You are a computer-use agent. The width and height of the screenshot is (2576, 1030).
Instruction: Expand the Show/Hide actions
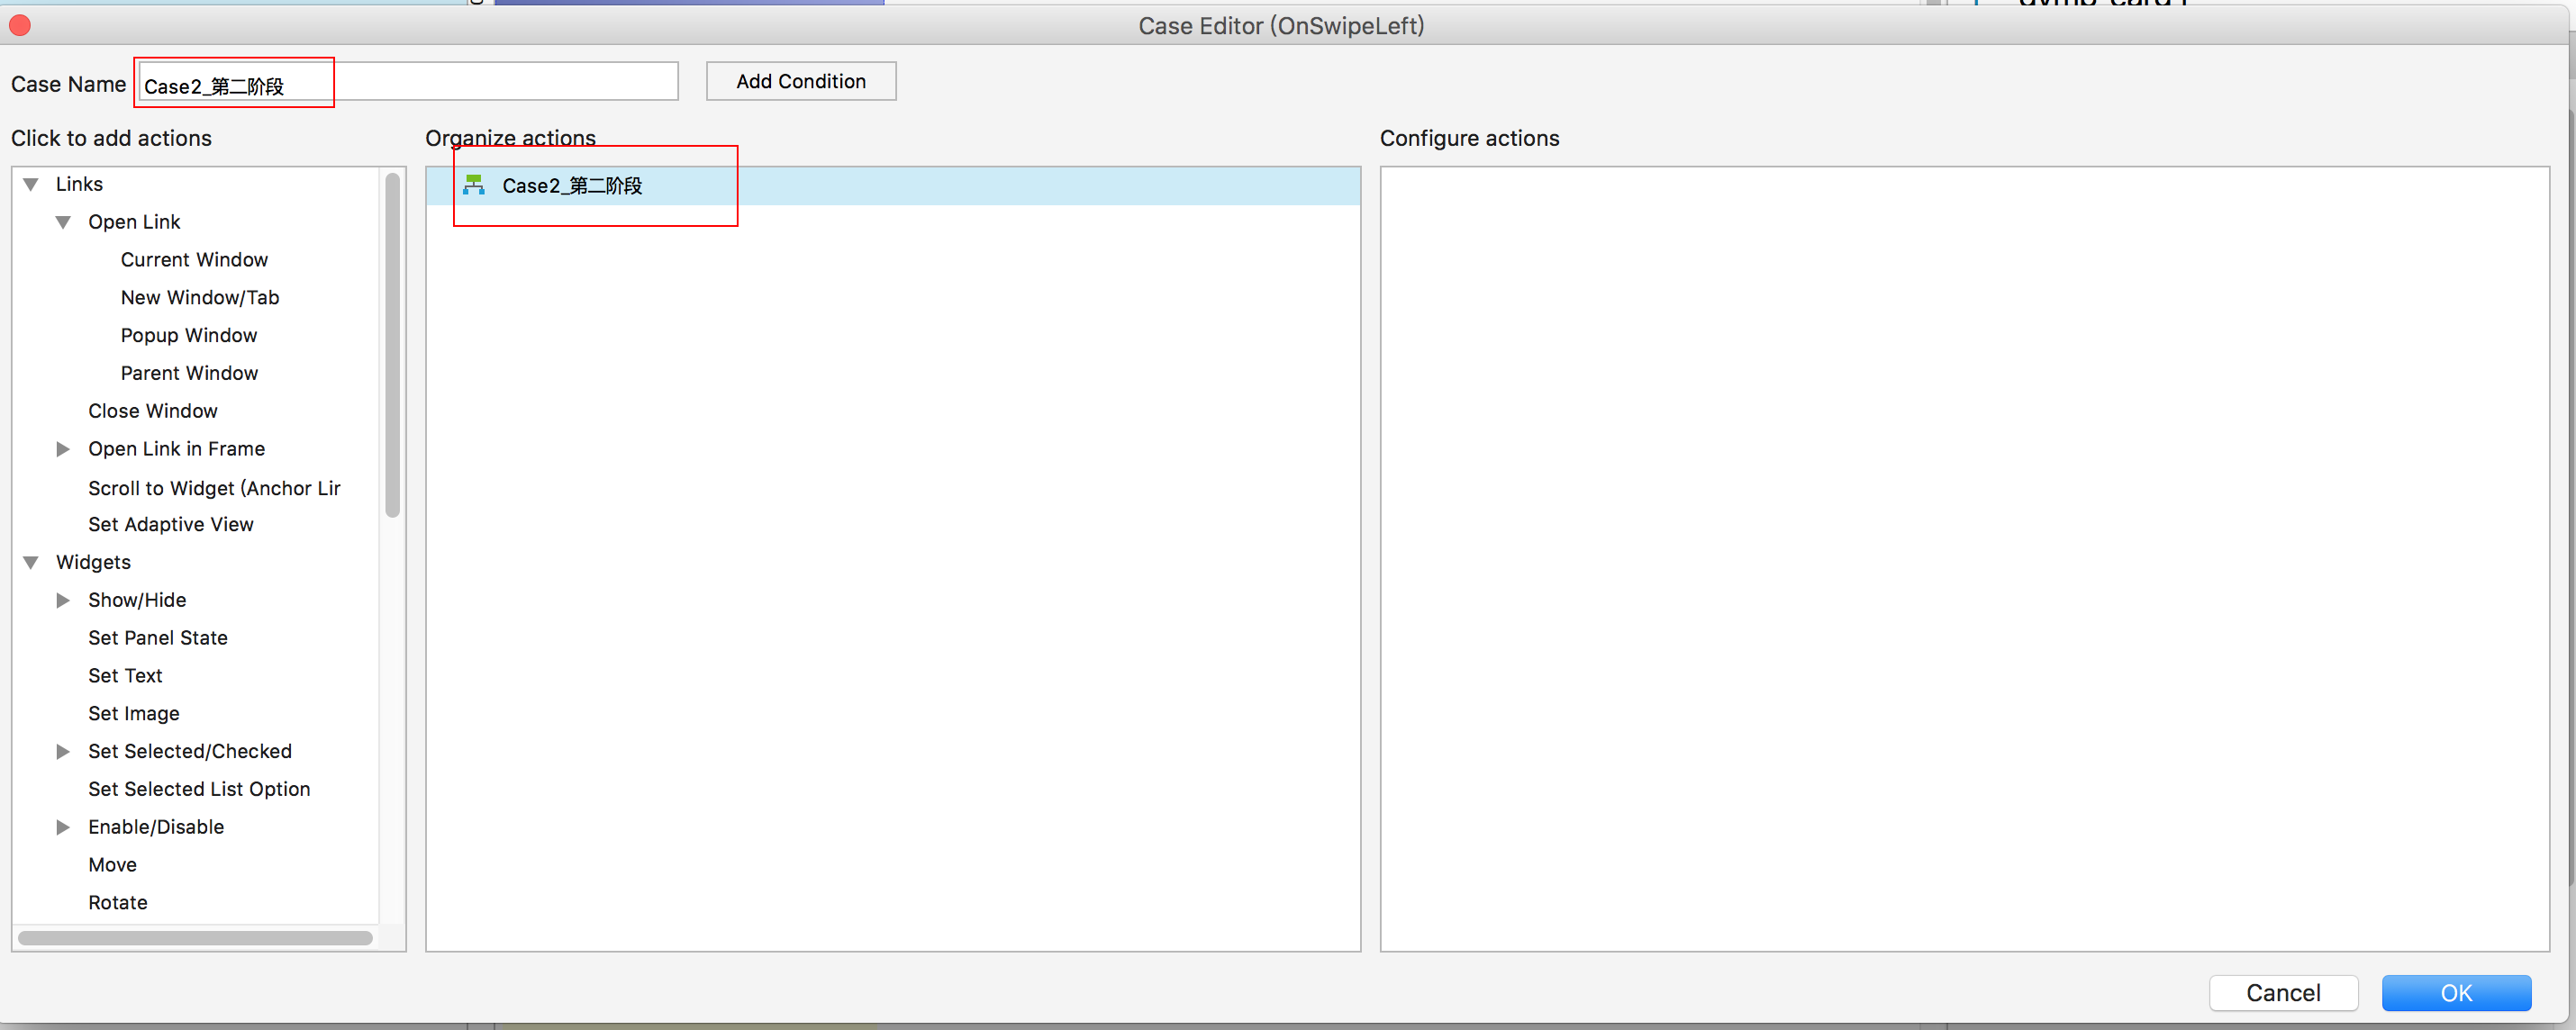[x=63, y=600]
